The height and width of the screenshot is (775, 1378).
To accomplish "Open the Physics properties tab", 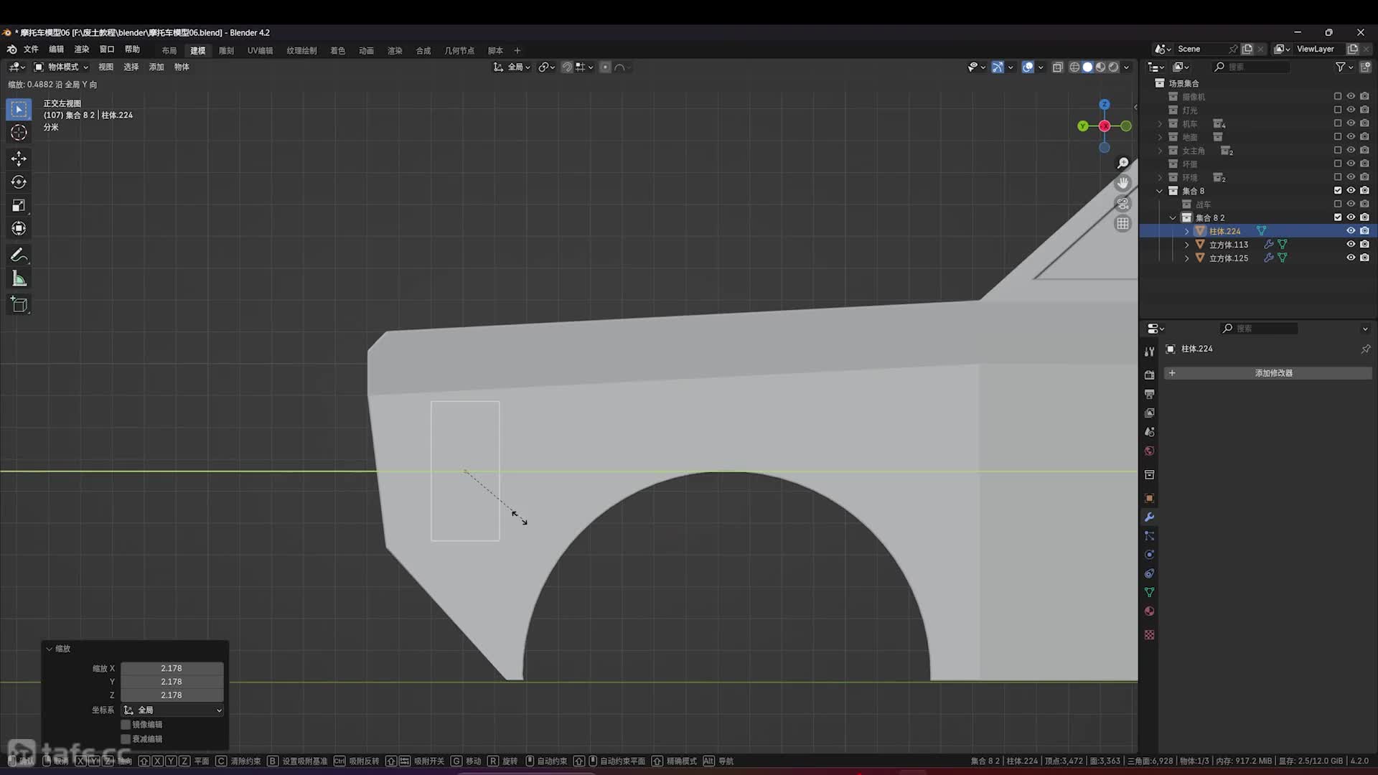I will [1149, 555].
